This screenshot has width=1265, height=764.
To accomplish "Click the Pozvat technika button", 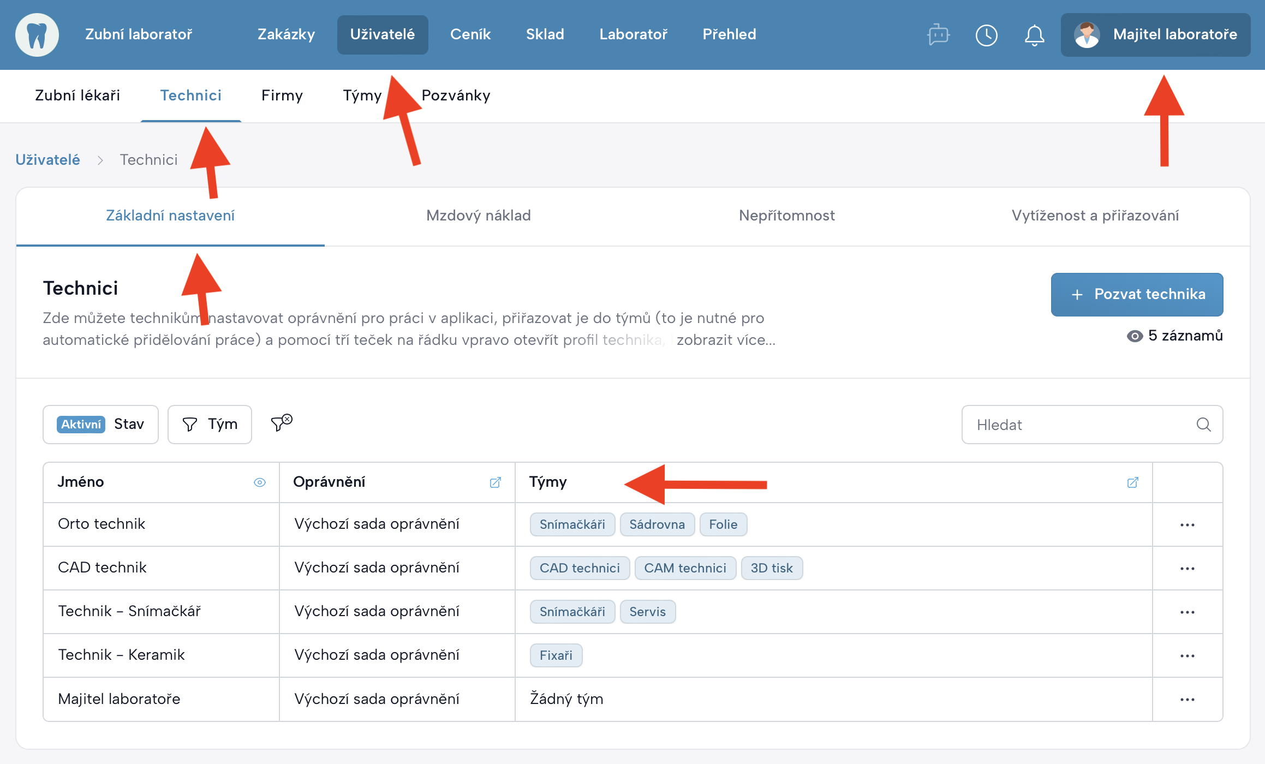I will coord(1137,295).
